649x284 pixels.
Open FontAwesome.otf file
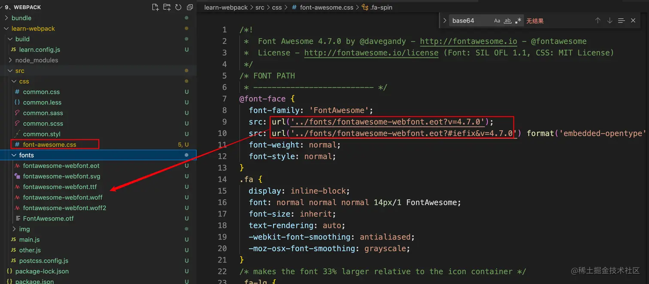pyautogui.click(x=48, y=218)
